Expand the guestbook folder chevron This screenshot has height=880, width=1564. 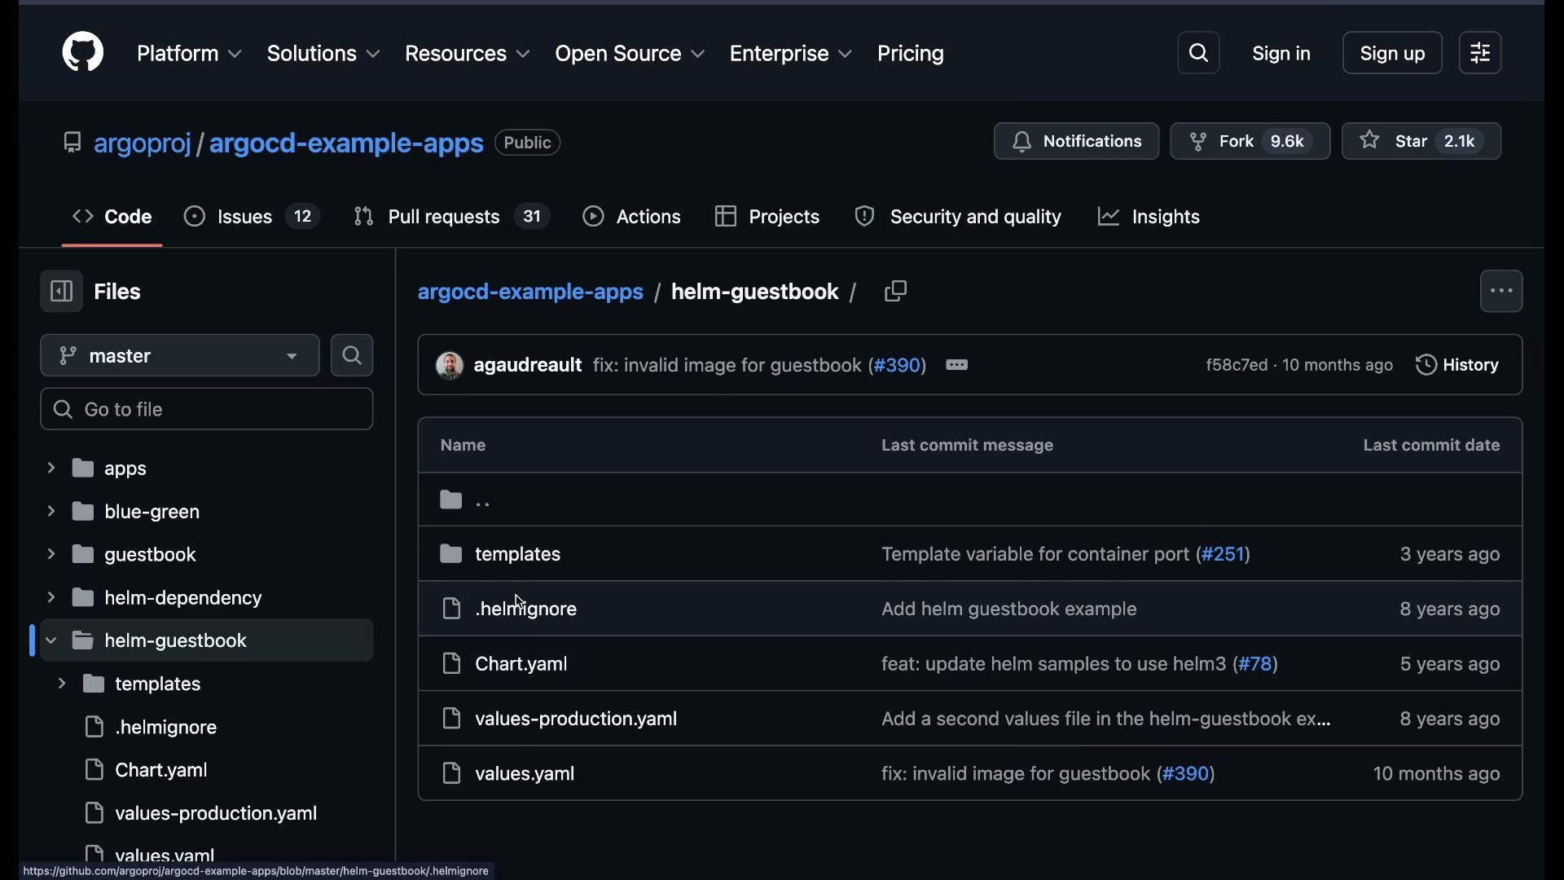(x=51, y=555)
